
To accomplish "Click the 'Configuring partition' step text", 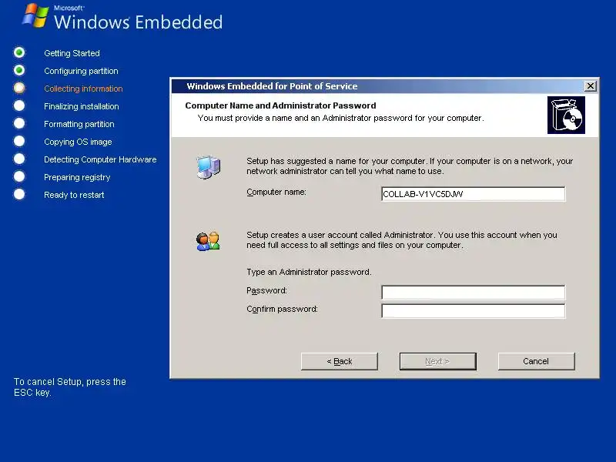I will [x=81, y=71].
